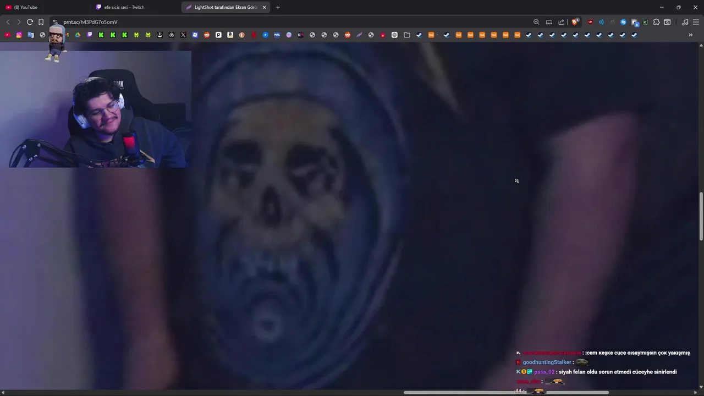Open the YouTube bookmark
This screenshot has width=704, height=396.
tap(7, 35)
